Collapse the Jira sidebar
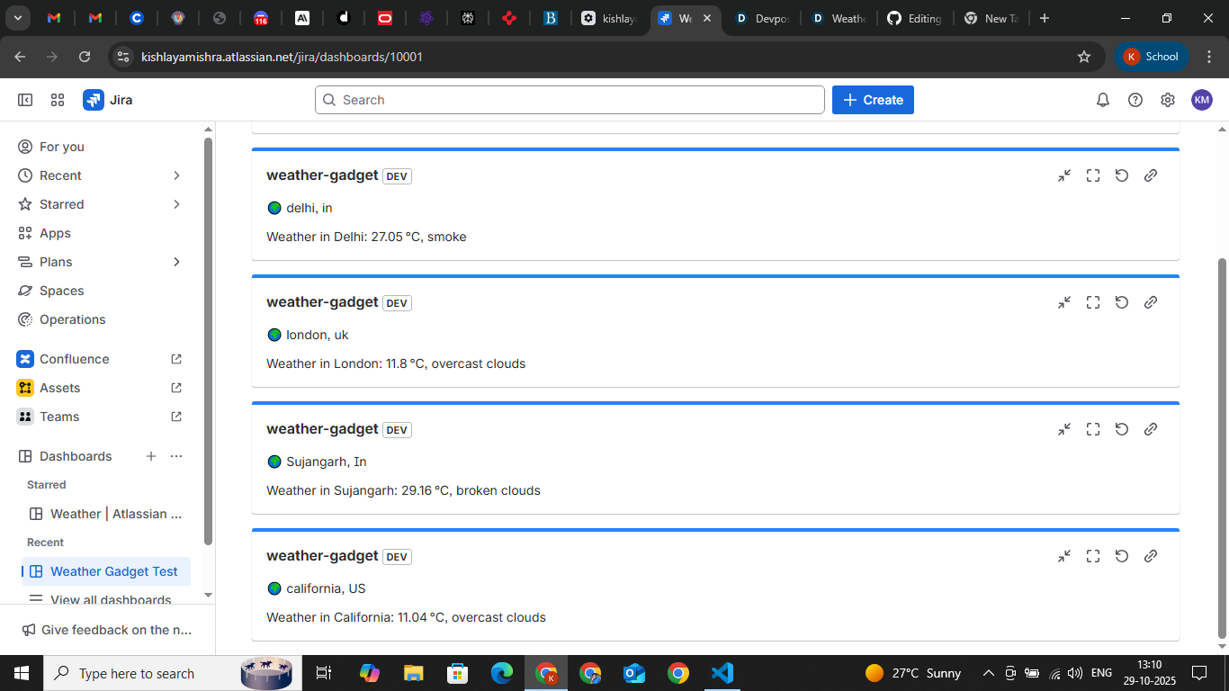 pos(25,100)
